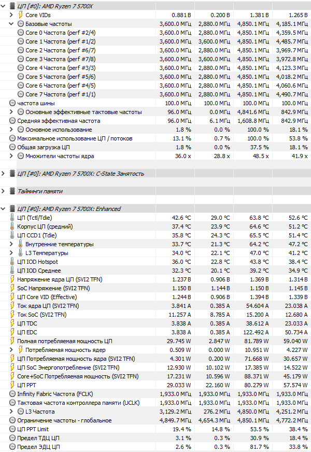Screen dimensions: 311x452
Task: Expand Основные эффективные тактовые частоты row
Action: pyautogui.click(x=11, y=112)
